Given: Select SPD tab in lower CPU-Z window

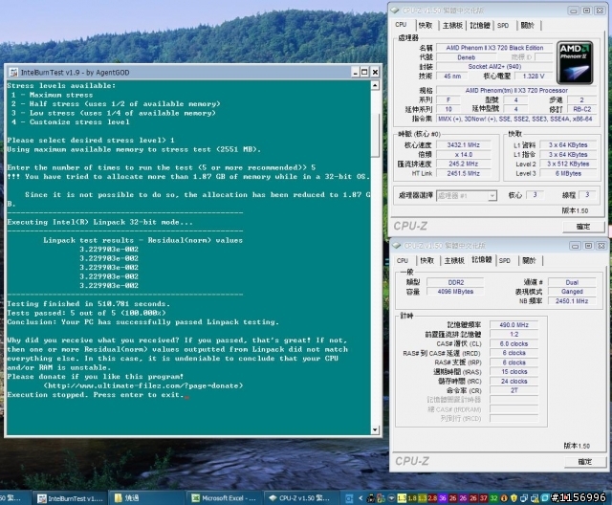Looking at the screenshot, I should 505,261.
